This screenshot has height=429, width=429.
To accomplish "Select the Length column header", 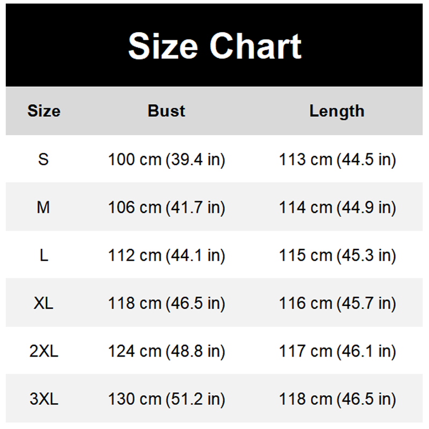I will (x=337, y=112).
